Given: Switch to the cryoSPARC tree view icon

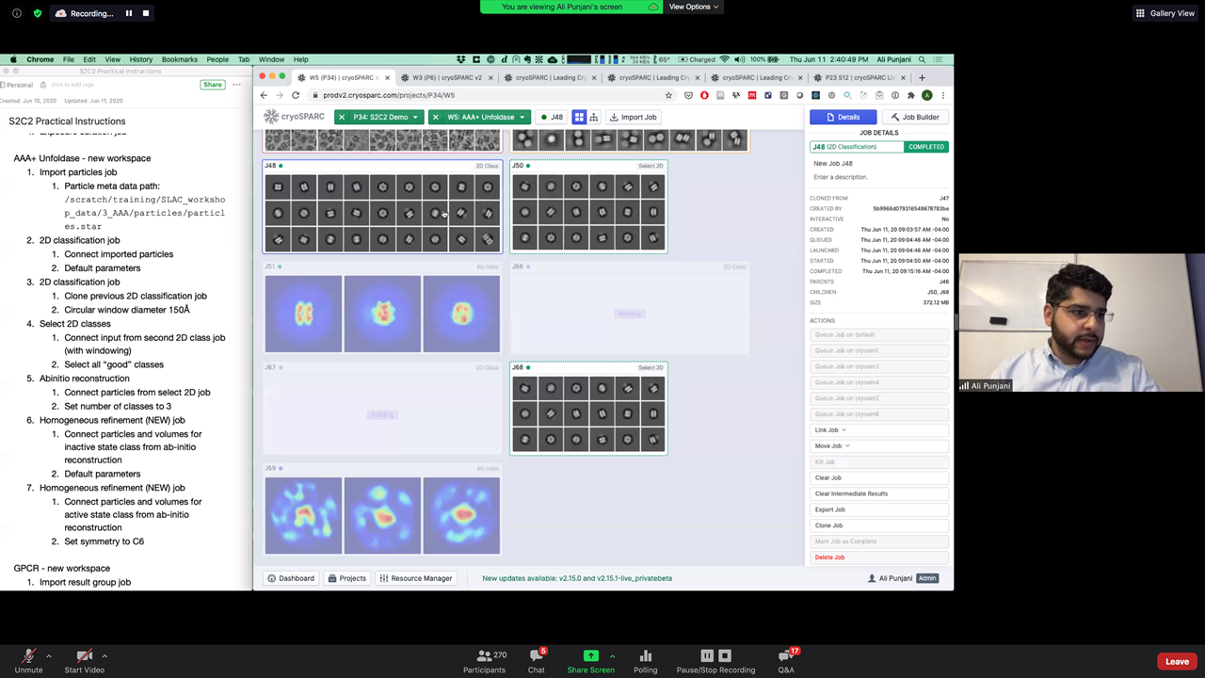Looking at the screenshot, I should coord(593,117).
